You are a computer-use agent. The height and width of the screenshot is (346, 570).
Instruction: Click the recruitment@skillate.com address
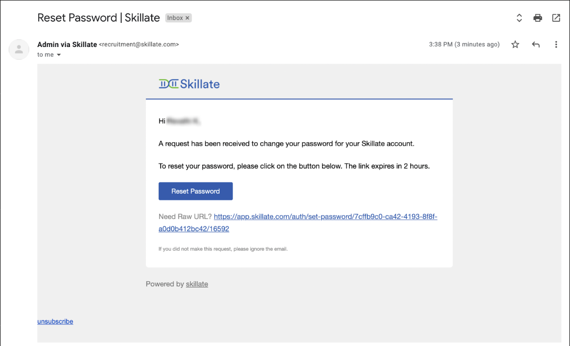(x=139, y=45)
